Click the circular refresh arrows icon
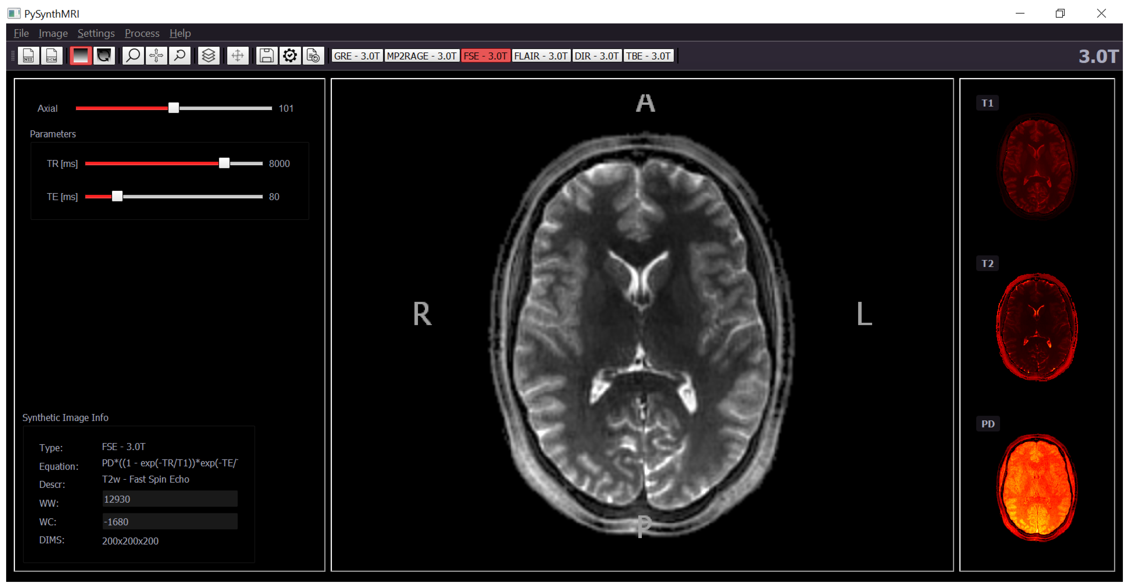 (104, 56)
